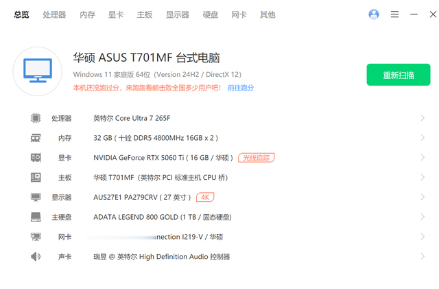Viewport: 439px width, 289px height.
Task: Open the hamburger main menu
Action: [x=395, y=14]
